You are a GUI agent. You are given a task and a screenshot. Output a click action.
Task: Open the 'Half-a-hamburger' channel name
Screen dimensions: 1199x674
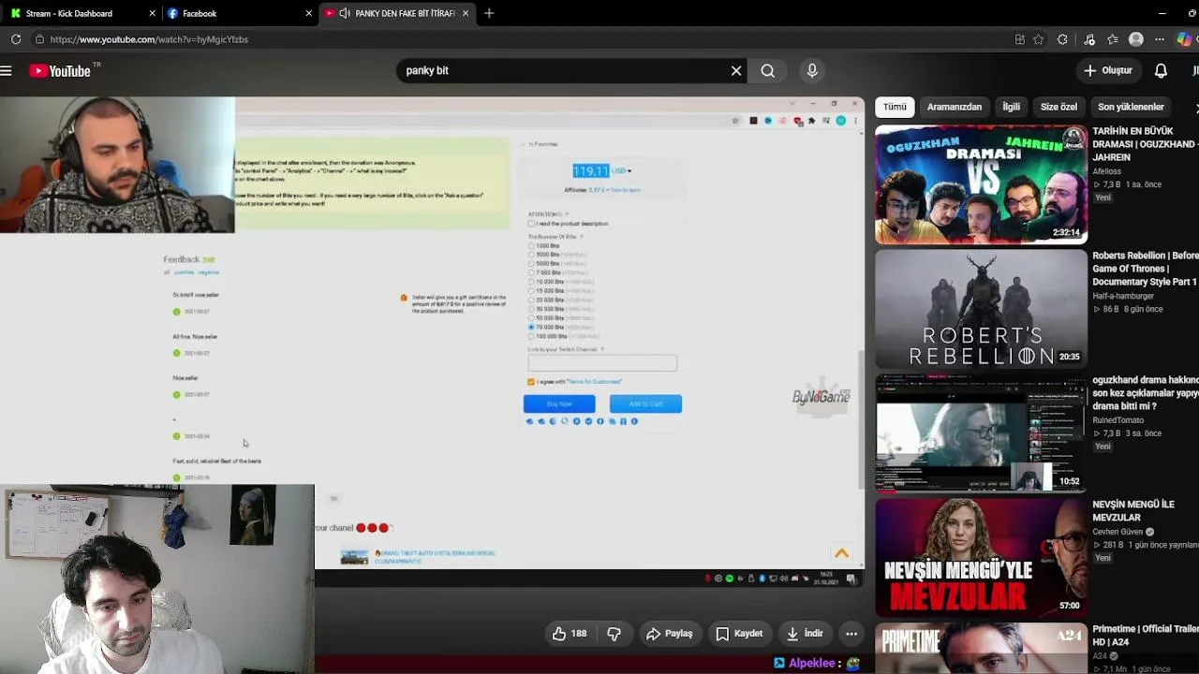pyautogui.click(x=1123, y=296)
